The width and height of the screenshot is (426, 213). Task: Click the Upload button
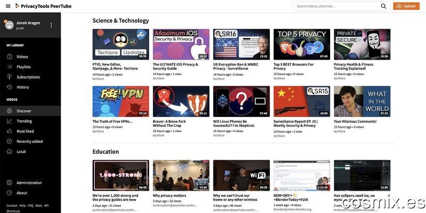(x=406, y=6)
